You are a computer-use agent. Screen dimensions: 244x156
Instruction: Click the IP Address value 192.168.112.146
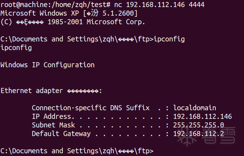tap(202, 117)
